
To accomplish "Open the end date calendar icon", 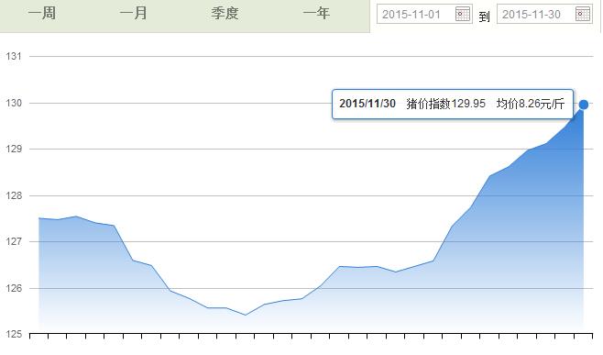I will [x=583, y=15].
